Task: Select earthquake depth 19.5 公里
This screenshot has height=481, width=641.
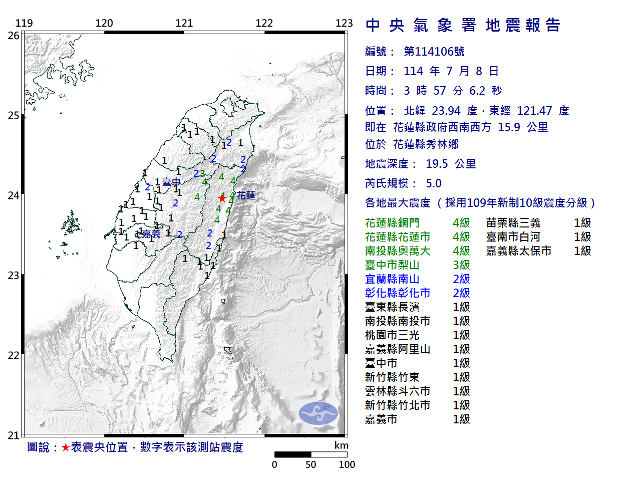Action: pos(451,164)
